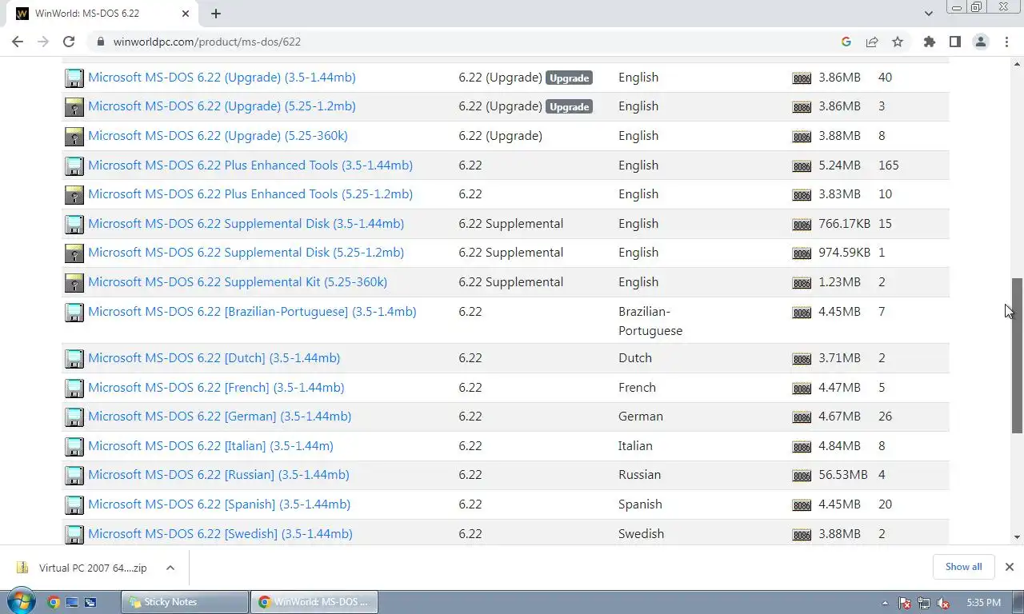Click the muted volume tray icon
Viewport: 1024px width, 614px height.
(x=943, y=603)
